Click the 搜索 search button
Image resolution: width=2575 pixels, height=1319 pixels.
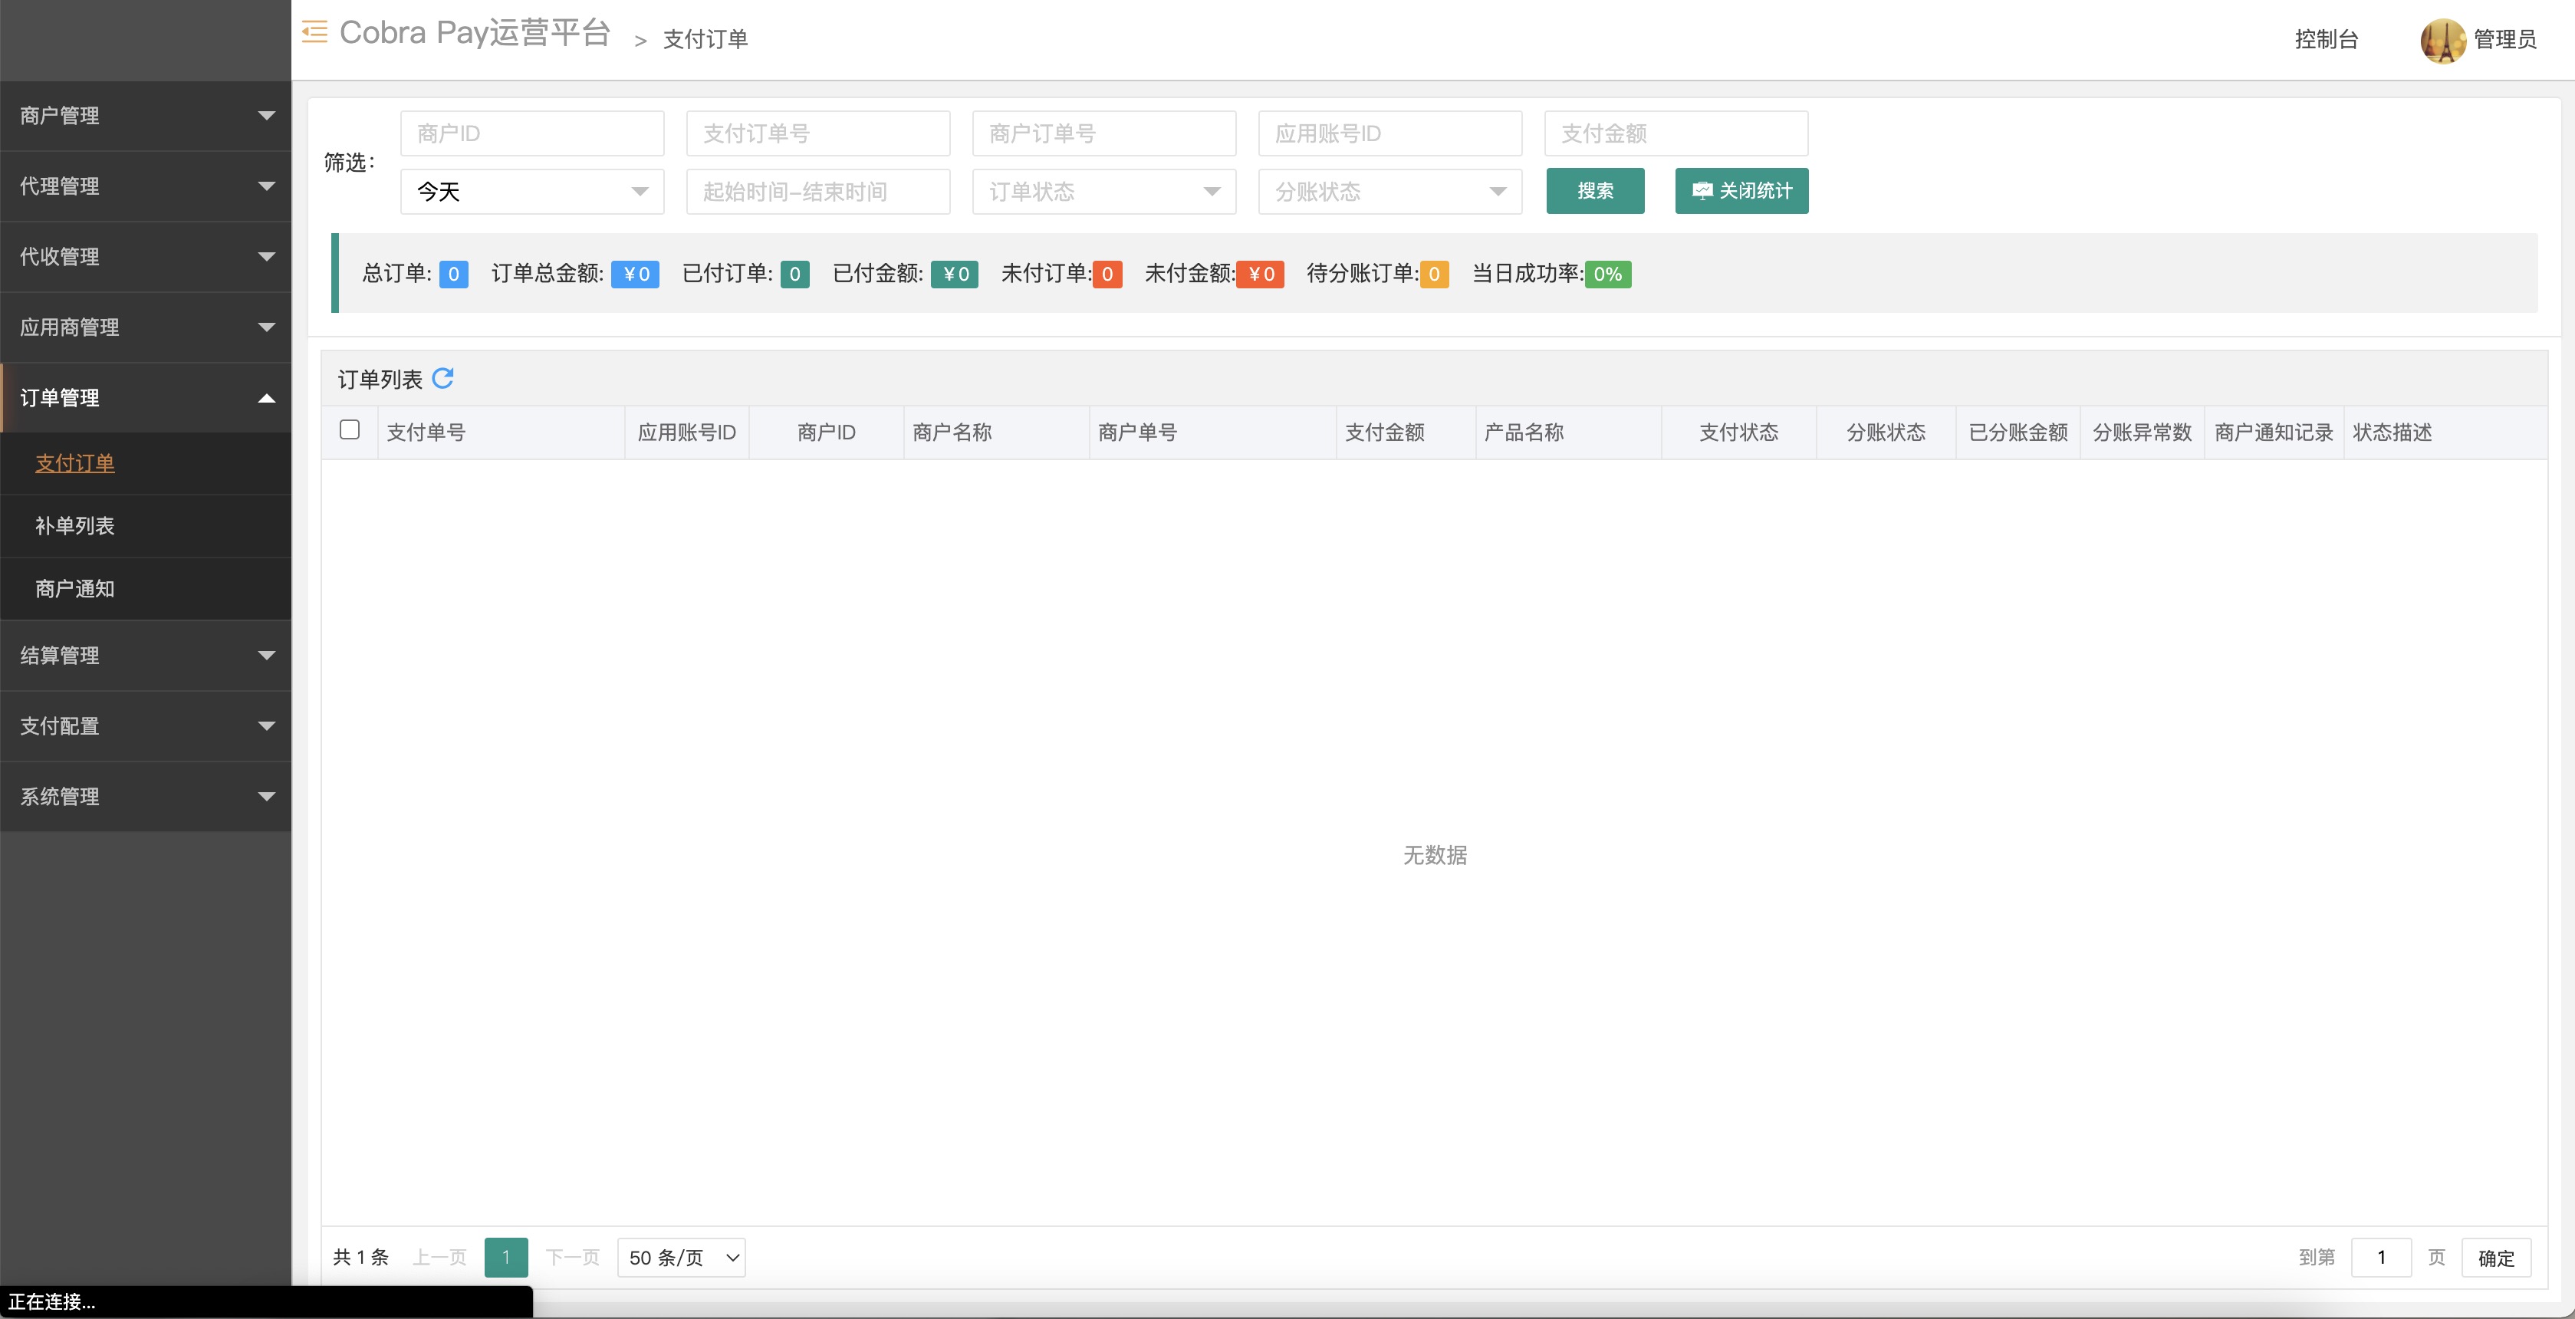[1595, 191]
